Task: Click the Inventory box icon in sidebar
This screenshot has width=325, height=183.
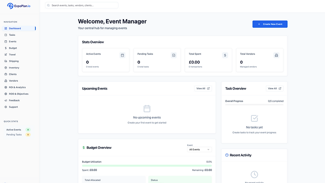Action: pos(6,68)
